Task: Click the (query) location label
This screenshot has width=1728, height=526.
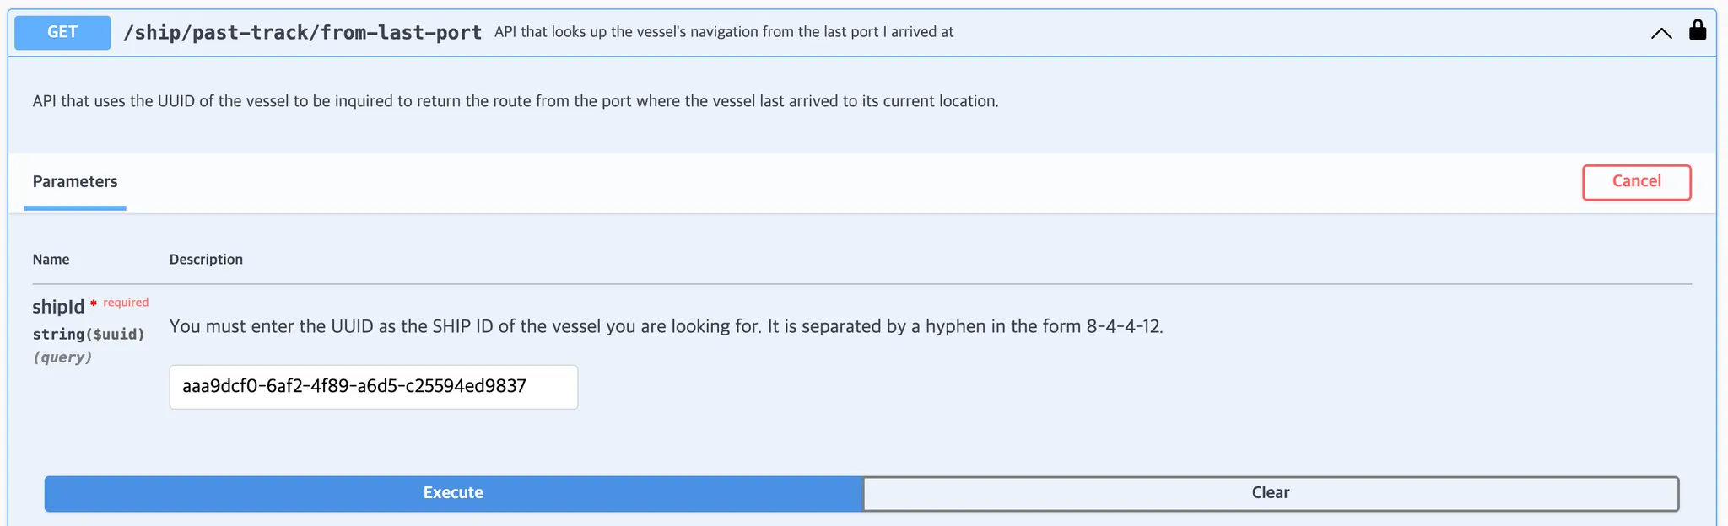Action: (x=62, y=357)
